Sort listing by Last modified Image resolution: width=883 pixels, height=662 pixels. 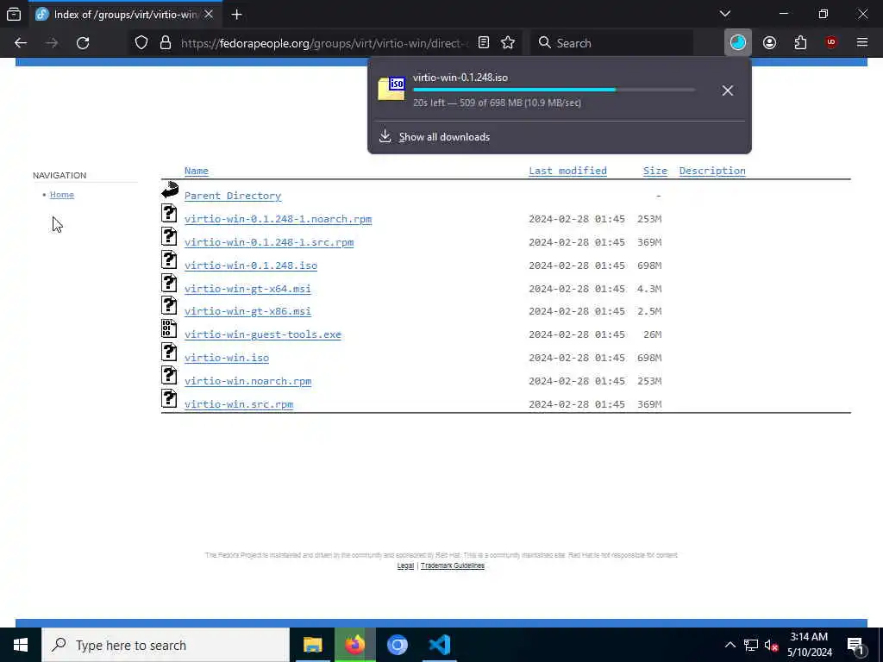point(567,171)
